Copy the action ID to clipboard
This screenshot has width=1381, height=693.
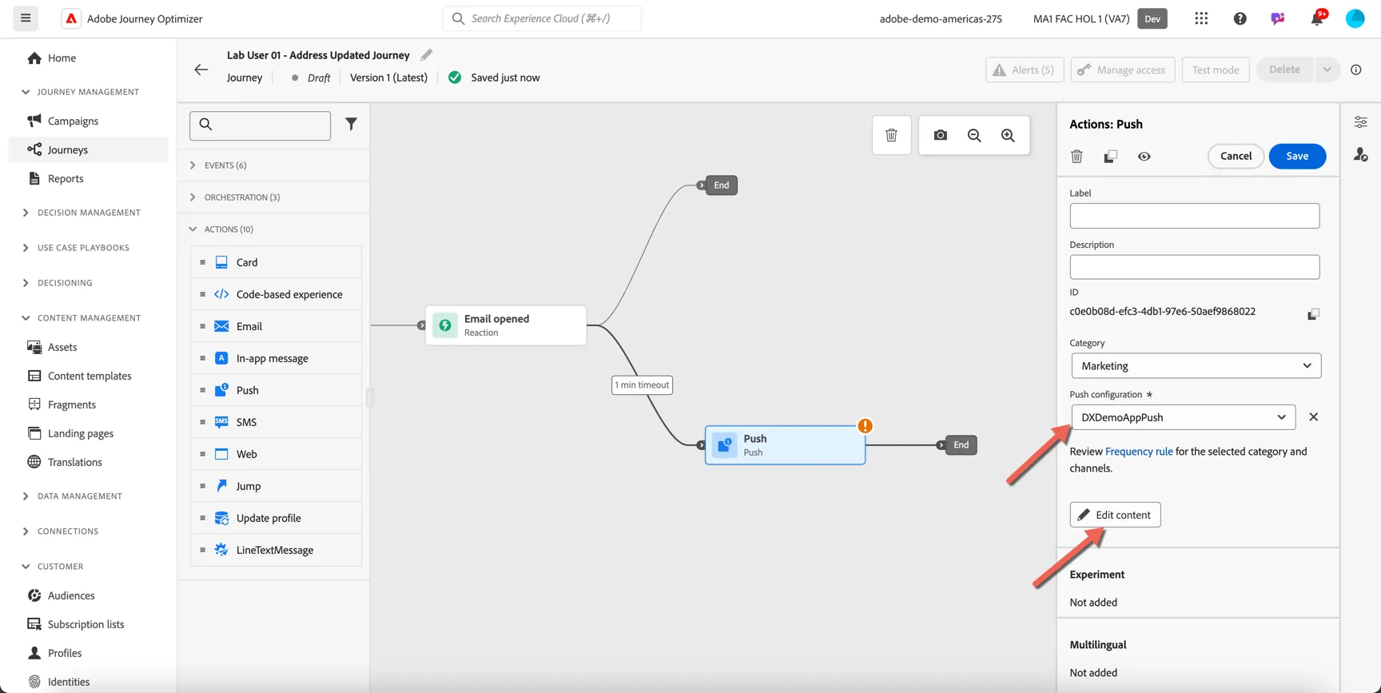point(1313,314)
